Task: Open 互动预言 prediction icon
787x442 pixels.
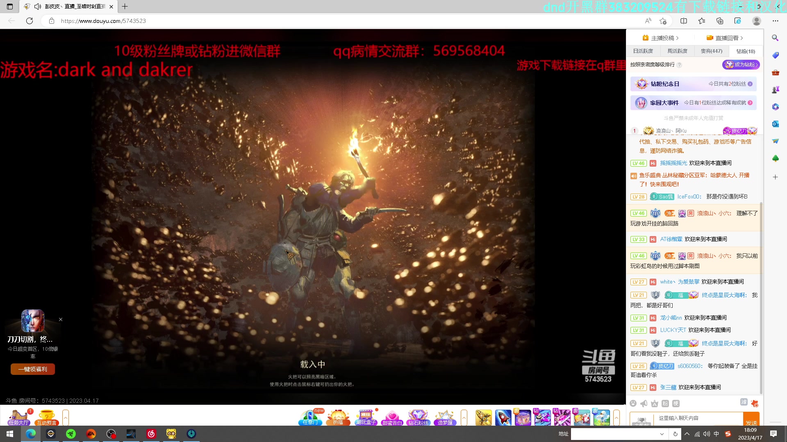Action: point(47,418)
